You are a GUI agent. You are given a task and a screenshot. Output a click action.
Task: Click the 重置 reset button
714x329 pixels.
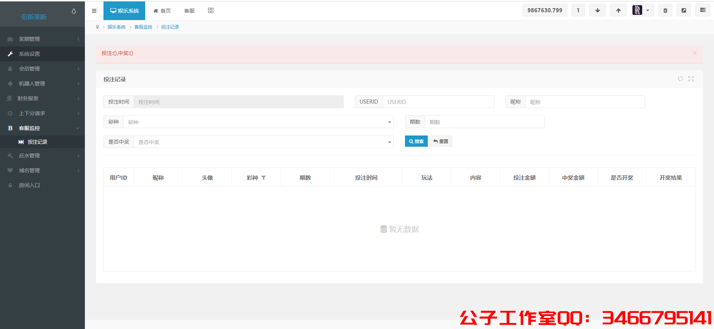tap(441, 141)
